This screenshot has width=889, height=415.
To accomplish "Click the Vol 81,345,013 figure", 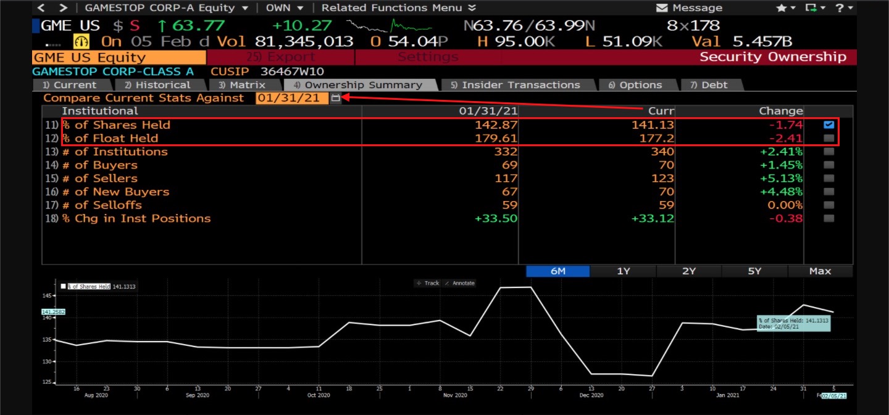I will pos(285,41).
